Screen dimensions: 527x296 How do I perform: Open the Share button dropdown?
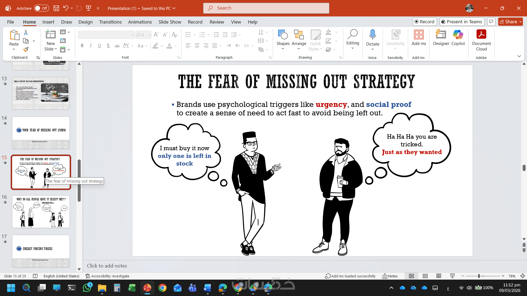[x=520, y=22]
